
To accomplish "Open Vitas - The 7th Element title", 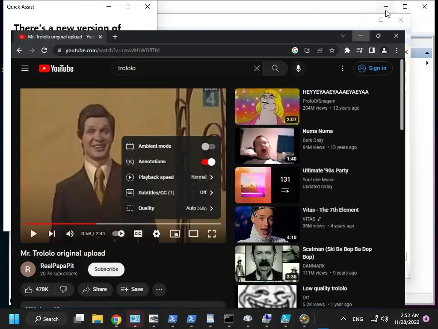I will click(x=331, y=210).
